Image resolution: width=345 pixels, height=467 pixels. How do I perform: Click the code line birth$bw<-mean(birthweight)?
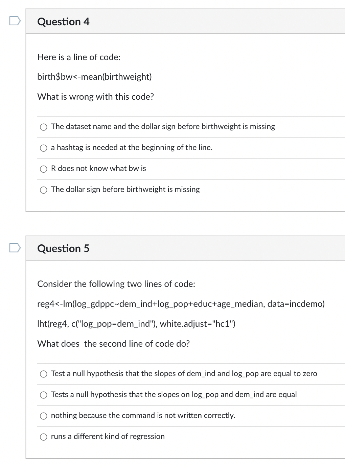94,77
